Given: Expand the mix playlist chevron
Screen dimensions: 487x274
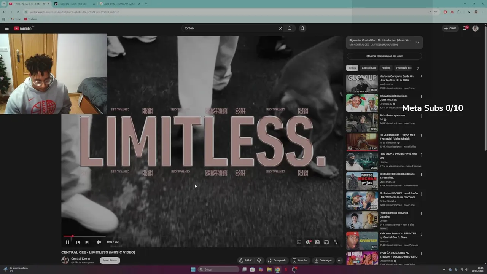Looking at the screenshot, I should [417, 42].
